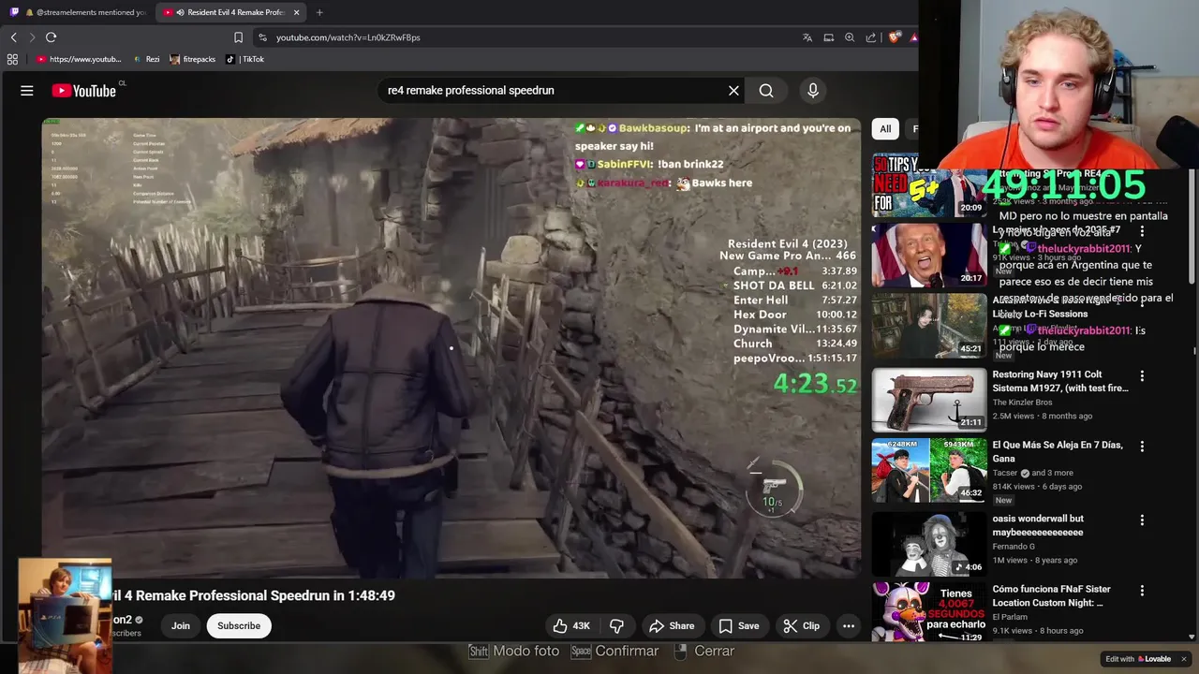Open options for Lo-Fi Sessions video
1199x674 pixels.
(x=1142, y=302)
